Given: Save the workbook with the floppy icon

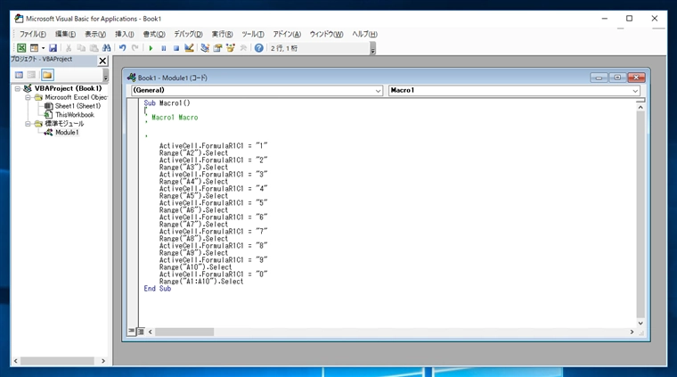Looking at the screenshot, I should tap(53, 48).
